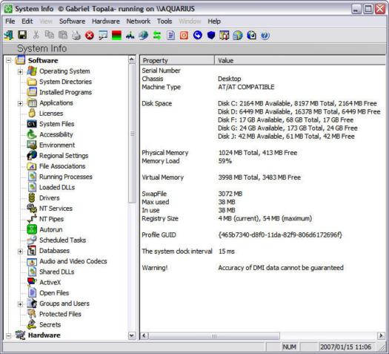The width and height of the screenshot is (389, 354).
Task: Open the Help menu
Action: point(214,22)
